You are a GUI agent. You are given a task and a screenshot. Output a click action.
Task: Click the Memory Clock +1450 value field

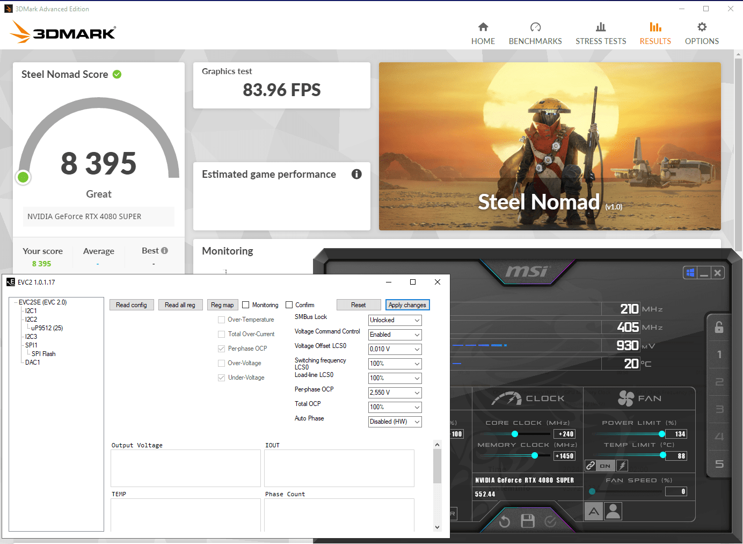click(564, 456)
